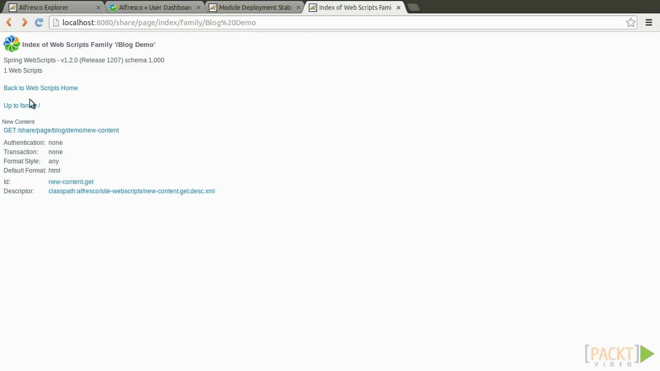Click the page icon in the address bar
Image resolution: width=660 pixels, height=371 pixels.
point(56,23)
